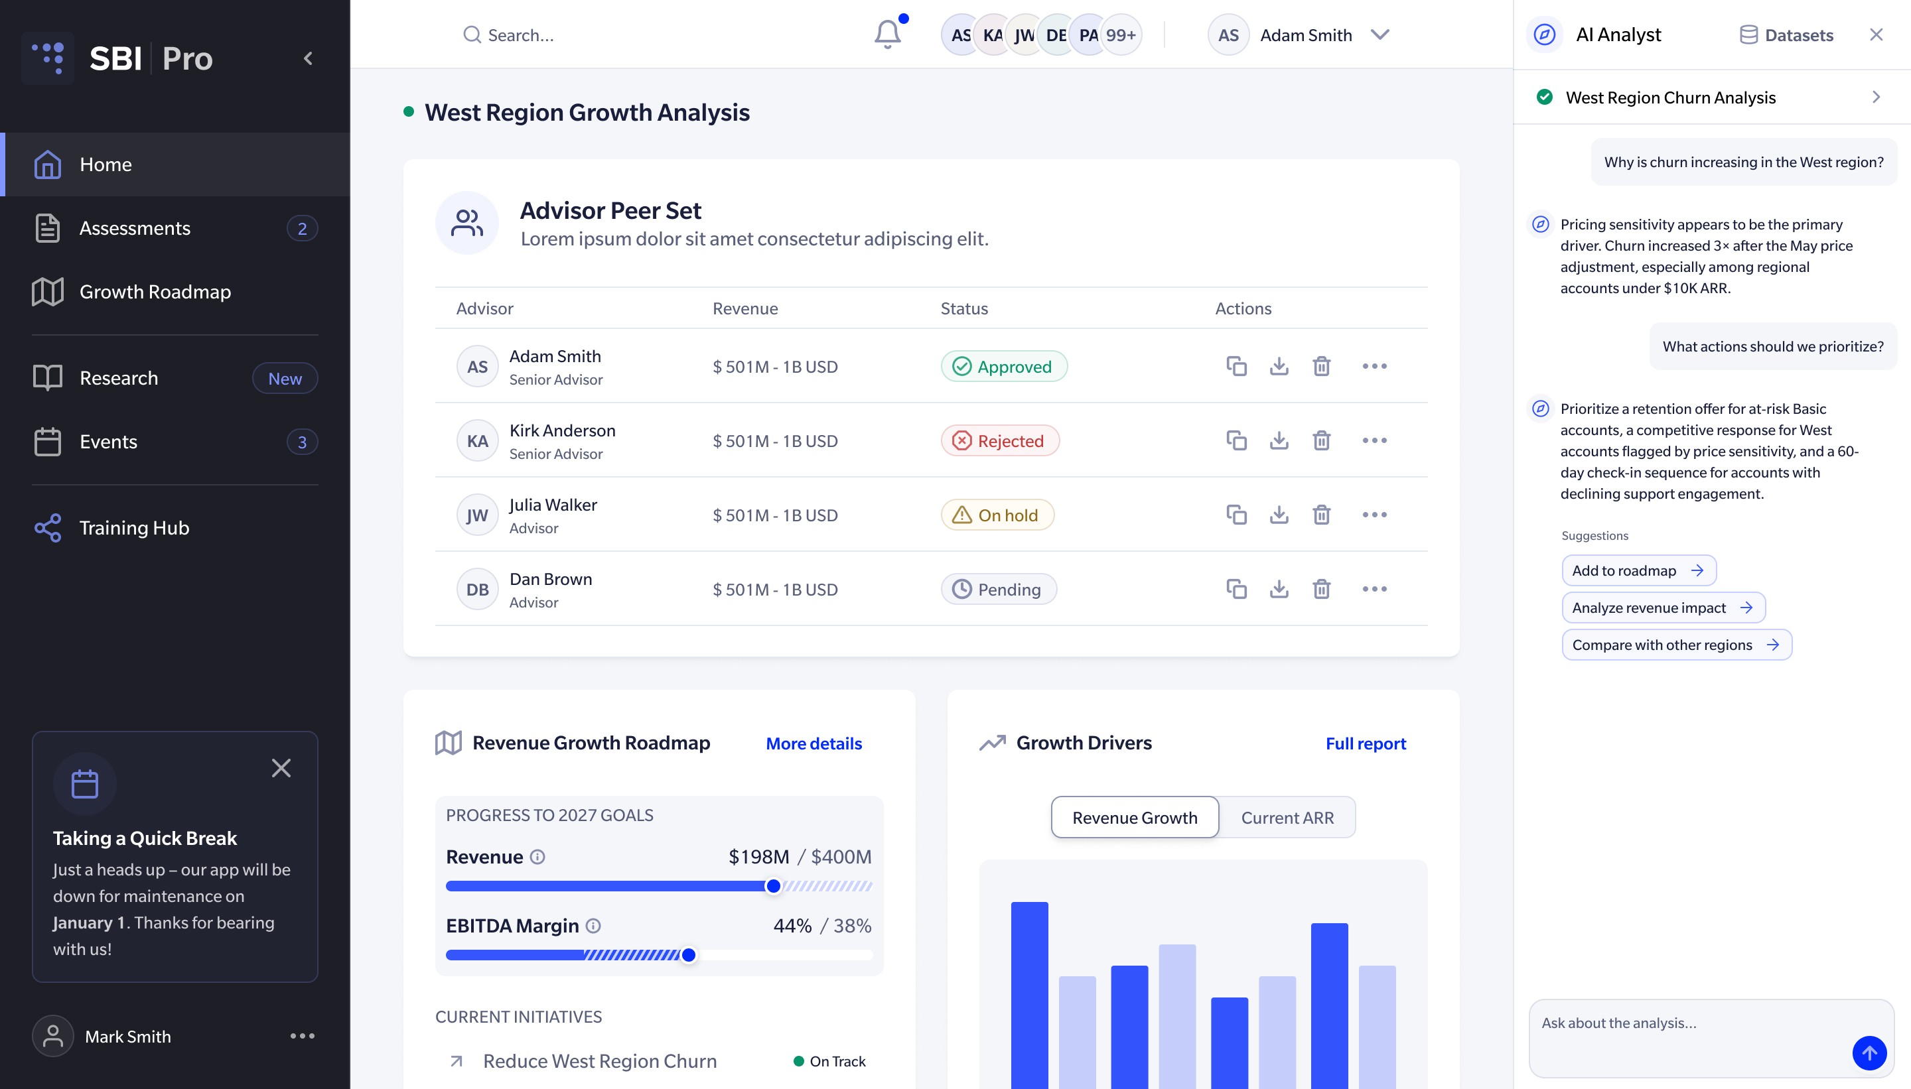The image size is (1911, 1089).
Task: Delete Adam Smith's row
Action: 1321,365
